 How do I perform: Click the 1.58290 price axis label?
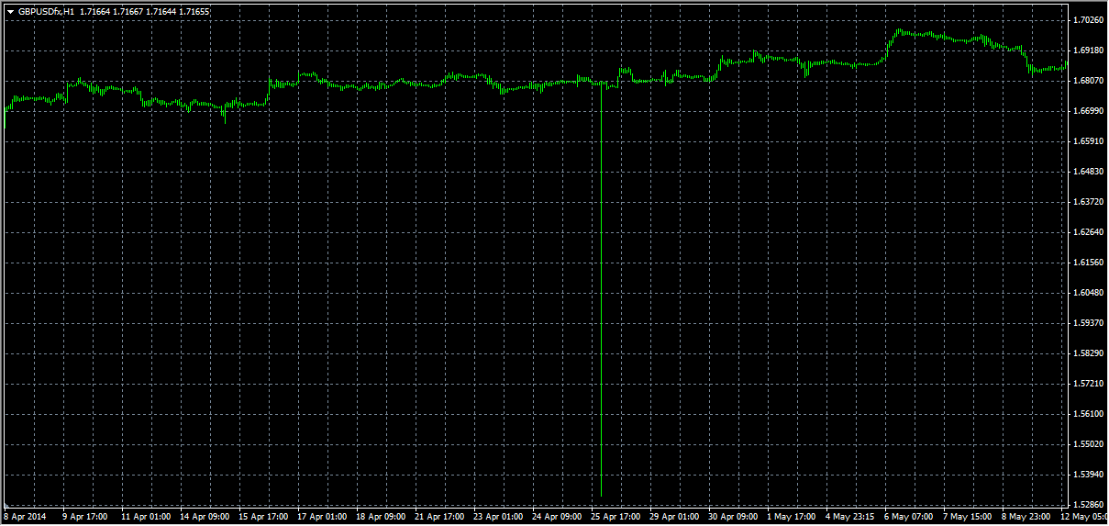pyautogui.click(x=1088, y=353)
